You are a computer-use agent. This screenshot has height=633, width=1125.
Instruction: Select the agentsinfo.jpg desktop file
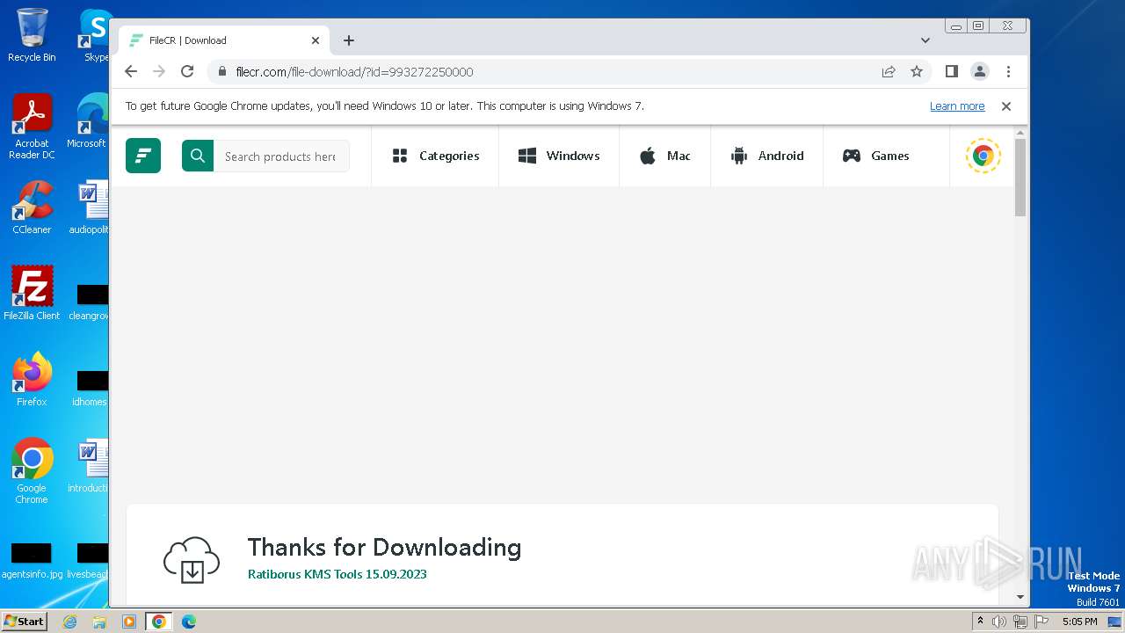point(32,561)
